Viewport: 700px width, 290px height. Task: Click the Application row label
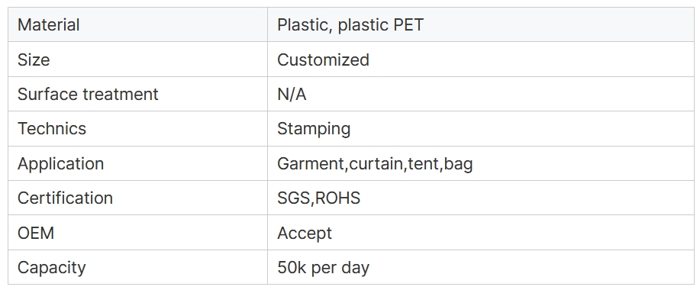pos(61,164)
